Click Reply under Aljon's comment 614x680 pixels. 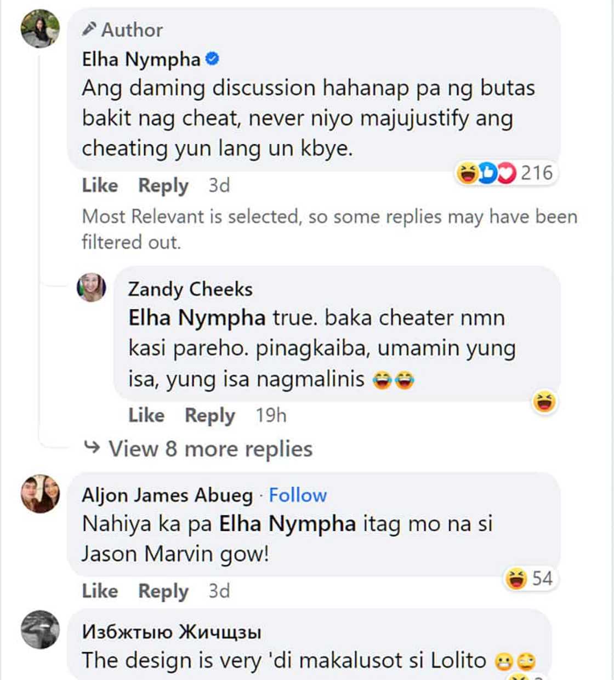pos(163,591)
